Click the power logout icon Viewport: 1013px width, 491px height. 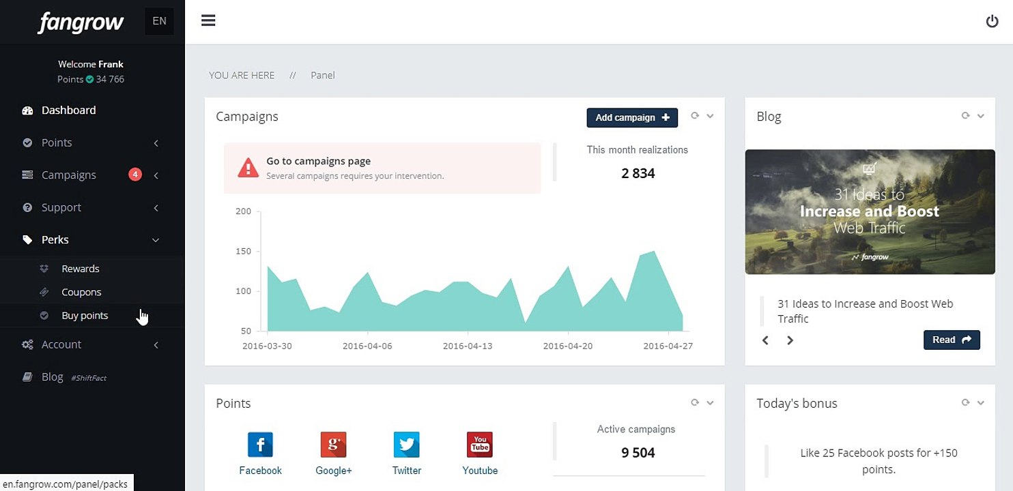click(992, 21)
